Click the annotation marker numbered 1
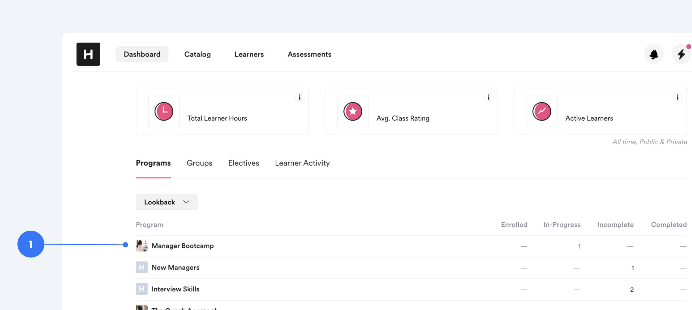This screenshot has height=310, width=692. point(31,244)
